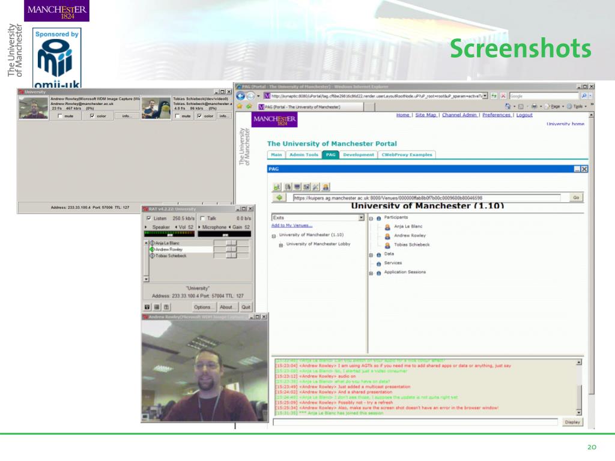The image size is (615, 461).
Task: Toggle mute checkbox for Andrew Rowley video
Action: [60, 116]
